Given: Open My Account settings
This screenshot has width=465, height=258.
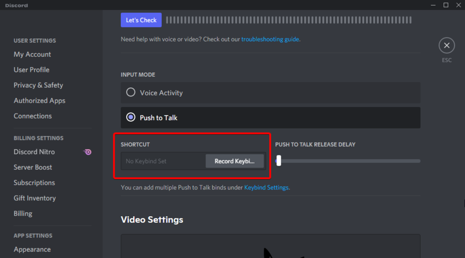Looking at the screenshot, I should [32, 54].
